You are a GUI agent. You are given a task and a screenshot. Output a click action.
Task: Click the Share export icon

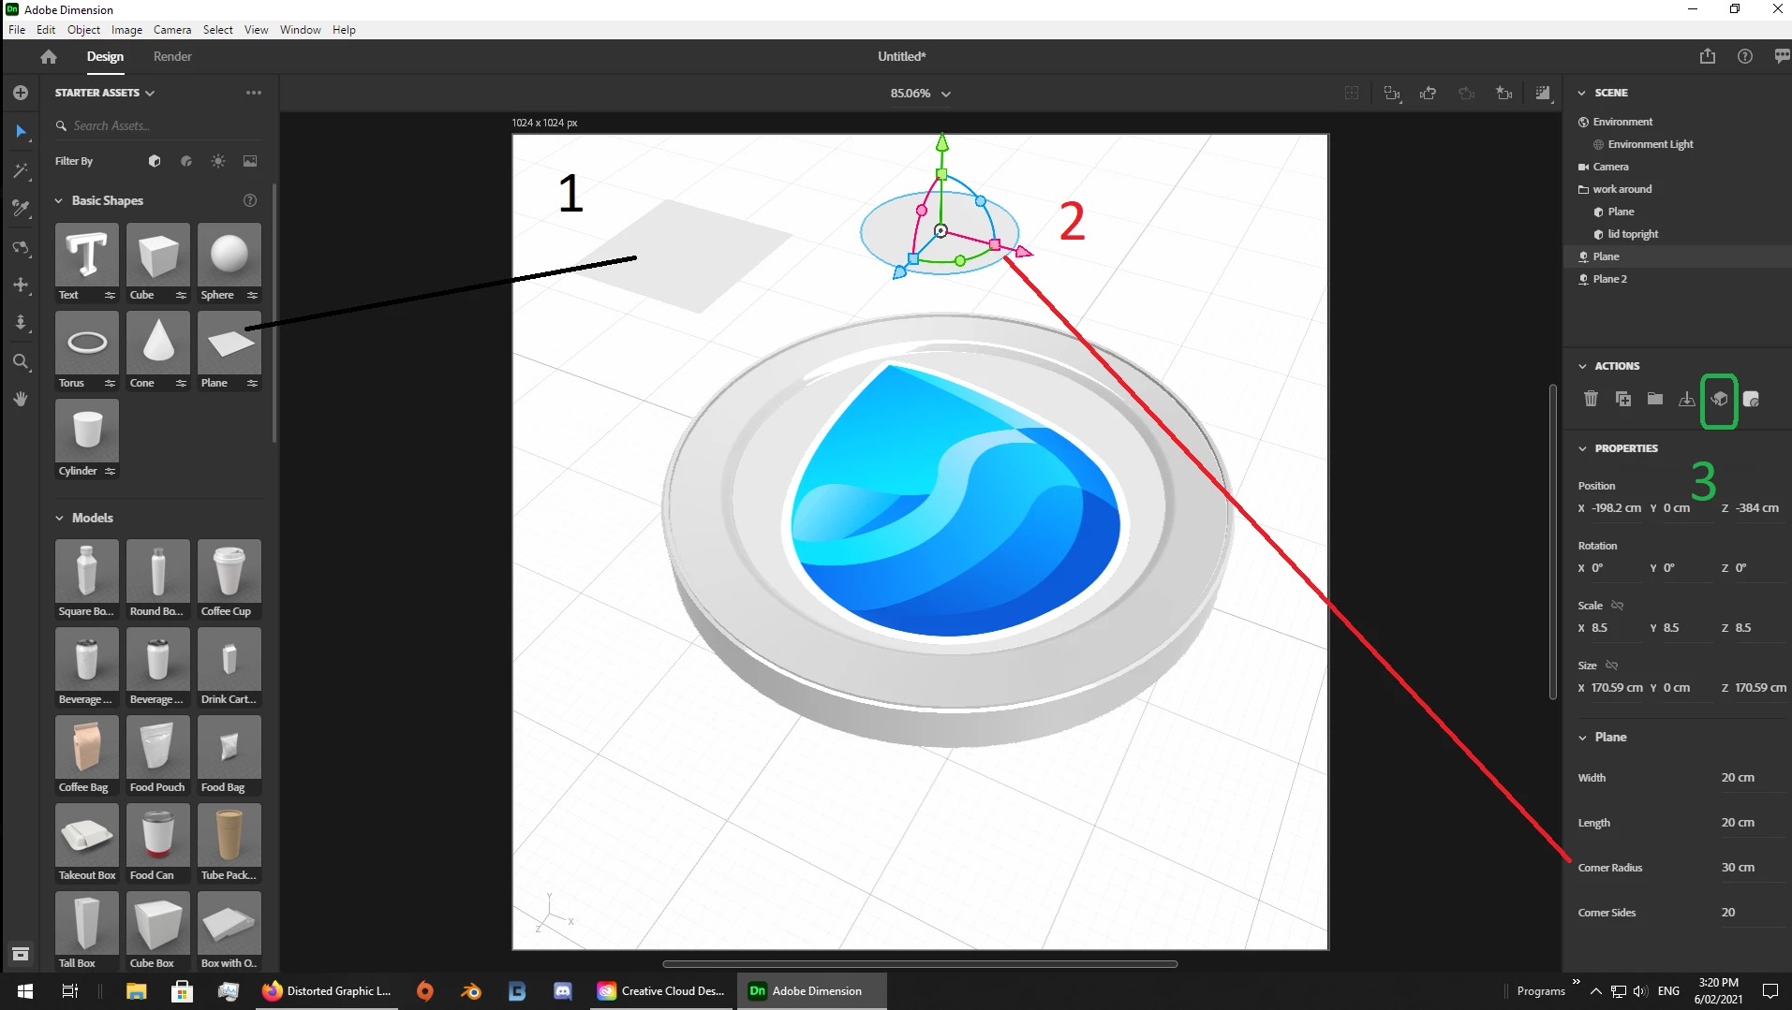click(1708, 56)
